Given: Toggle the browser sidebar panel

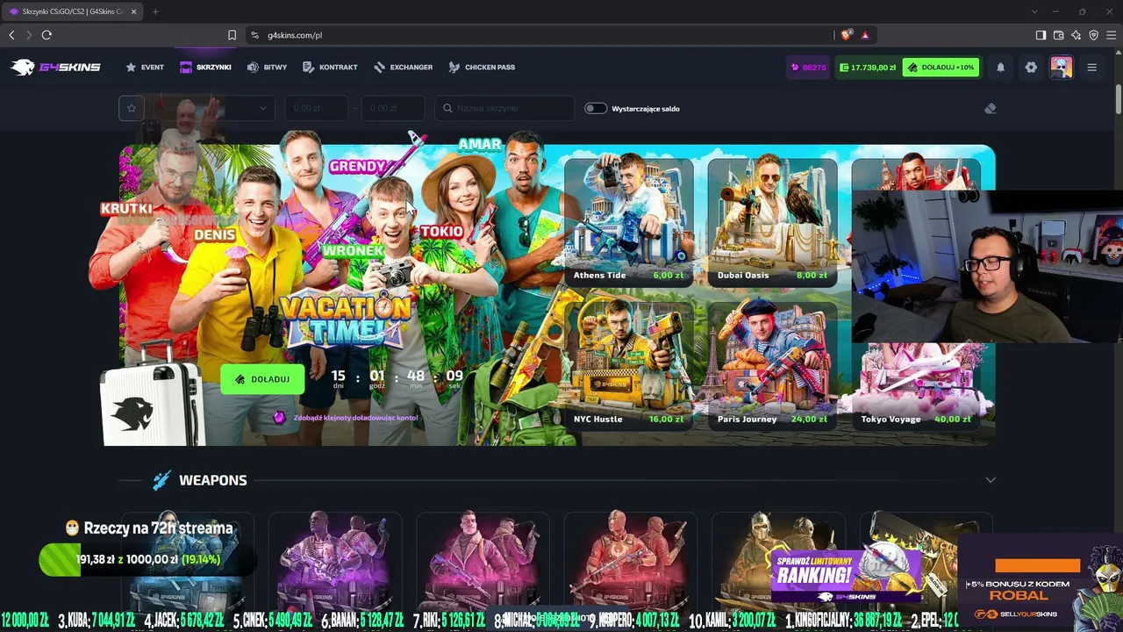Looking at the screenshot, I should tap(1041, 35).
